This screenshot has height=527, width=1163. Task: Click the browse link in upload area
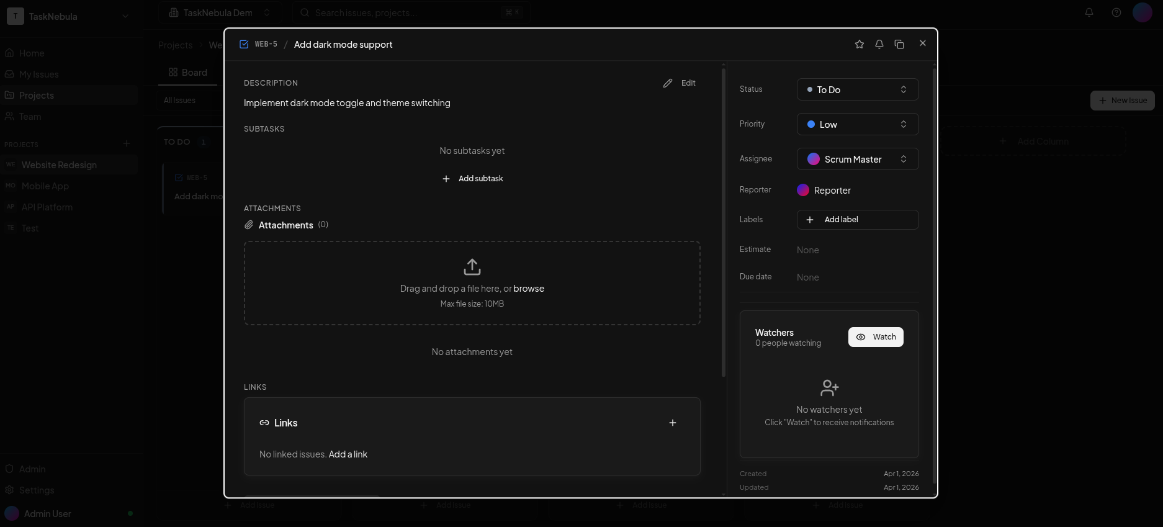coord(529,289)
